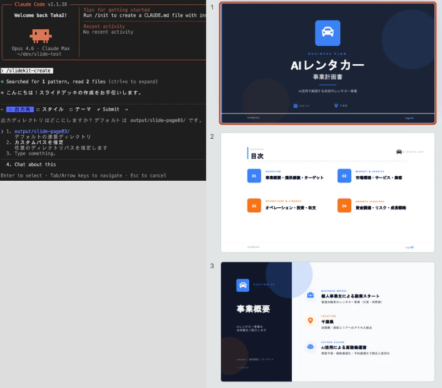Click the robot Future Vision icon on slide 3
Viewport: 442px width, 388px height.
point(311,347)
